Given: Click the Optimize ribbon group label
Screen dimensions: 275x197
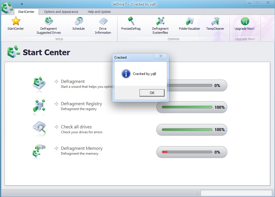Looking at the screenshot, I should [173, 39].
